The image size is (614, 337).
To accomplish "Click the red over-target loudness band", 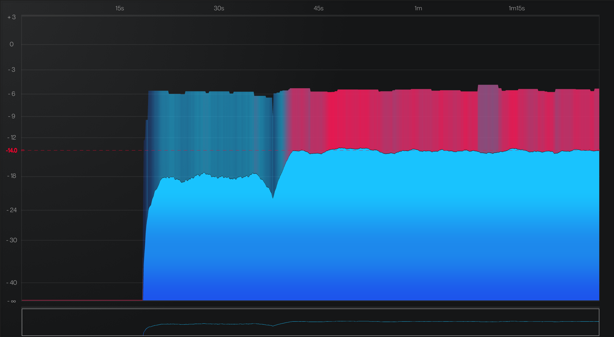I will click(x=355, y=118).
